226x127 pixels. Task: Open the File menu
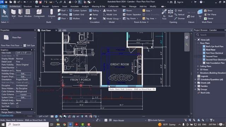coord(4,6)
